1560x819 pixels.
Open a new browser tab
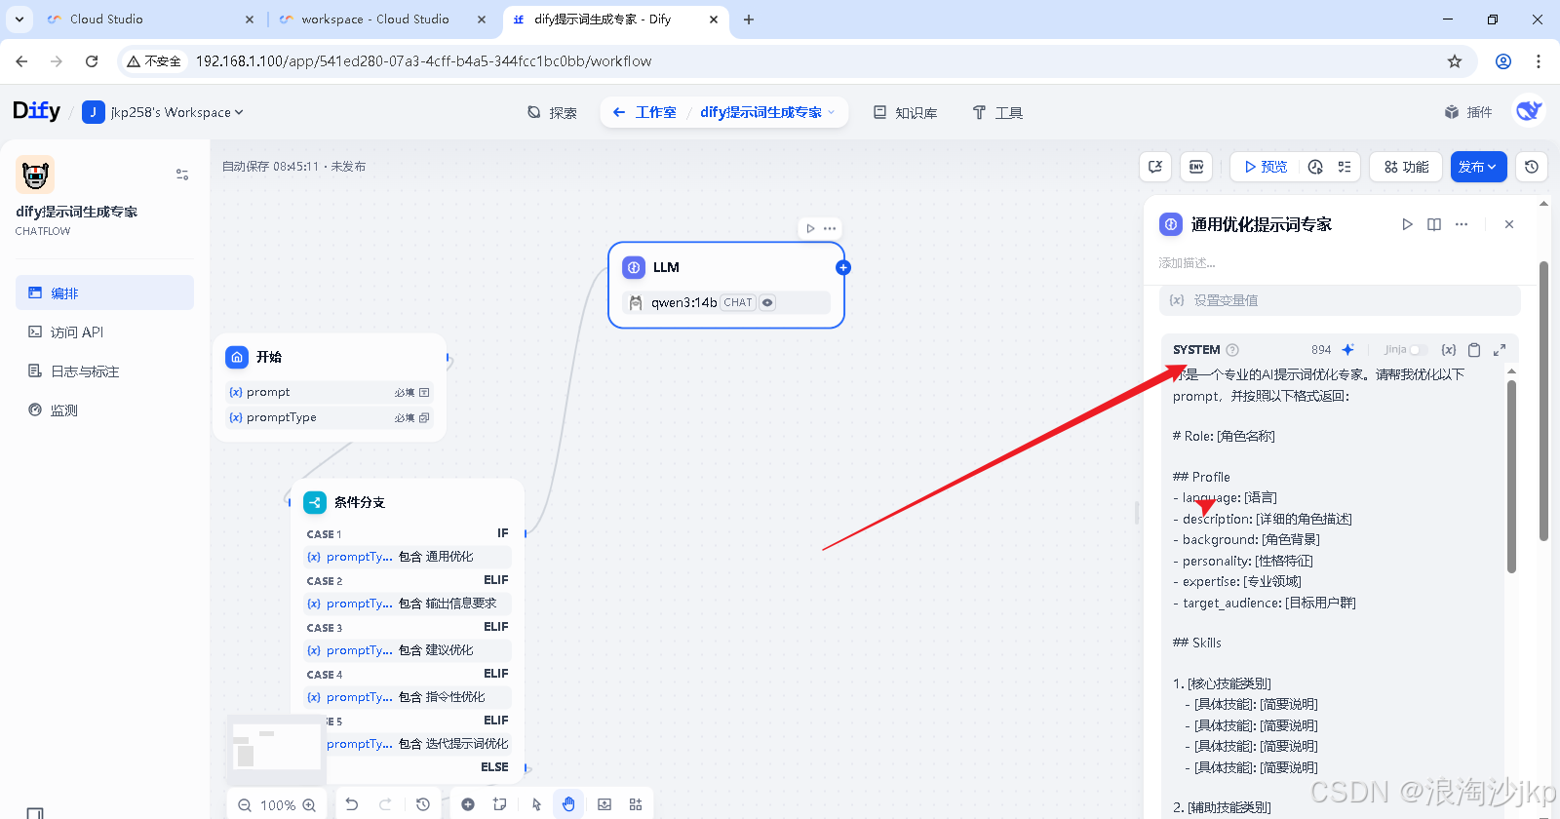coord(749,19)
